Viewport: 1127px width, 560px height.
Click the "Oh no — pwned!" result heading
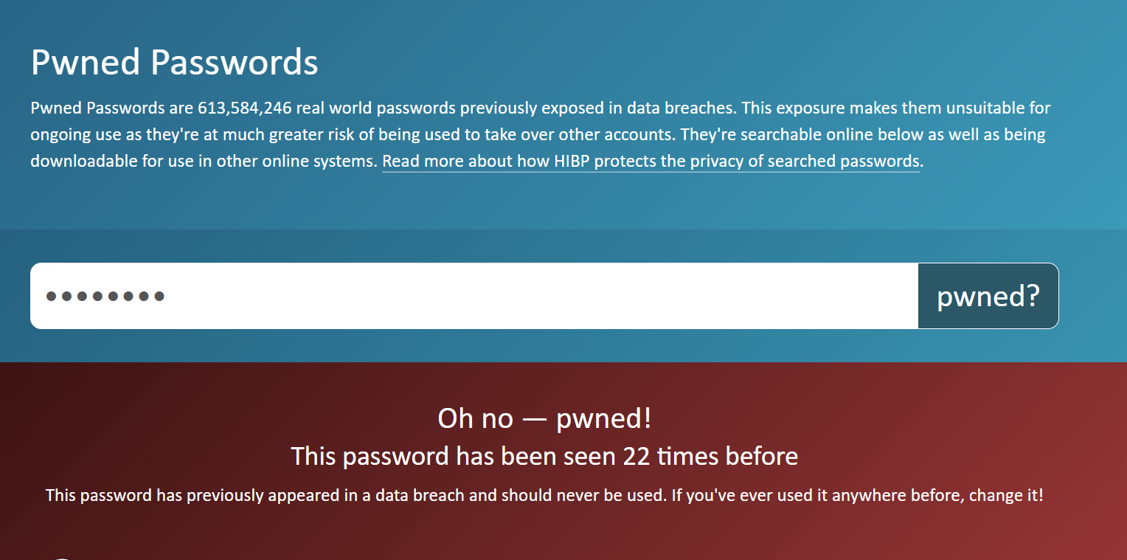(x=544, y=418)
